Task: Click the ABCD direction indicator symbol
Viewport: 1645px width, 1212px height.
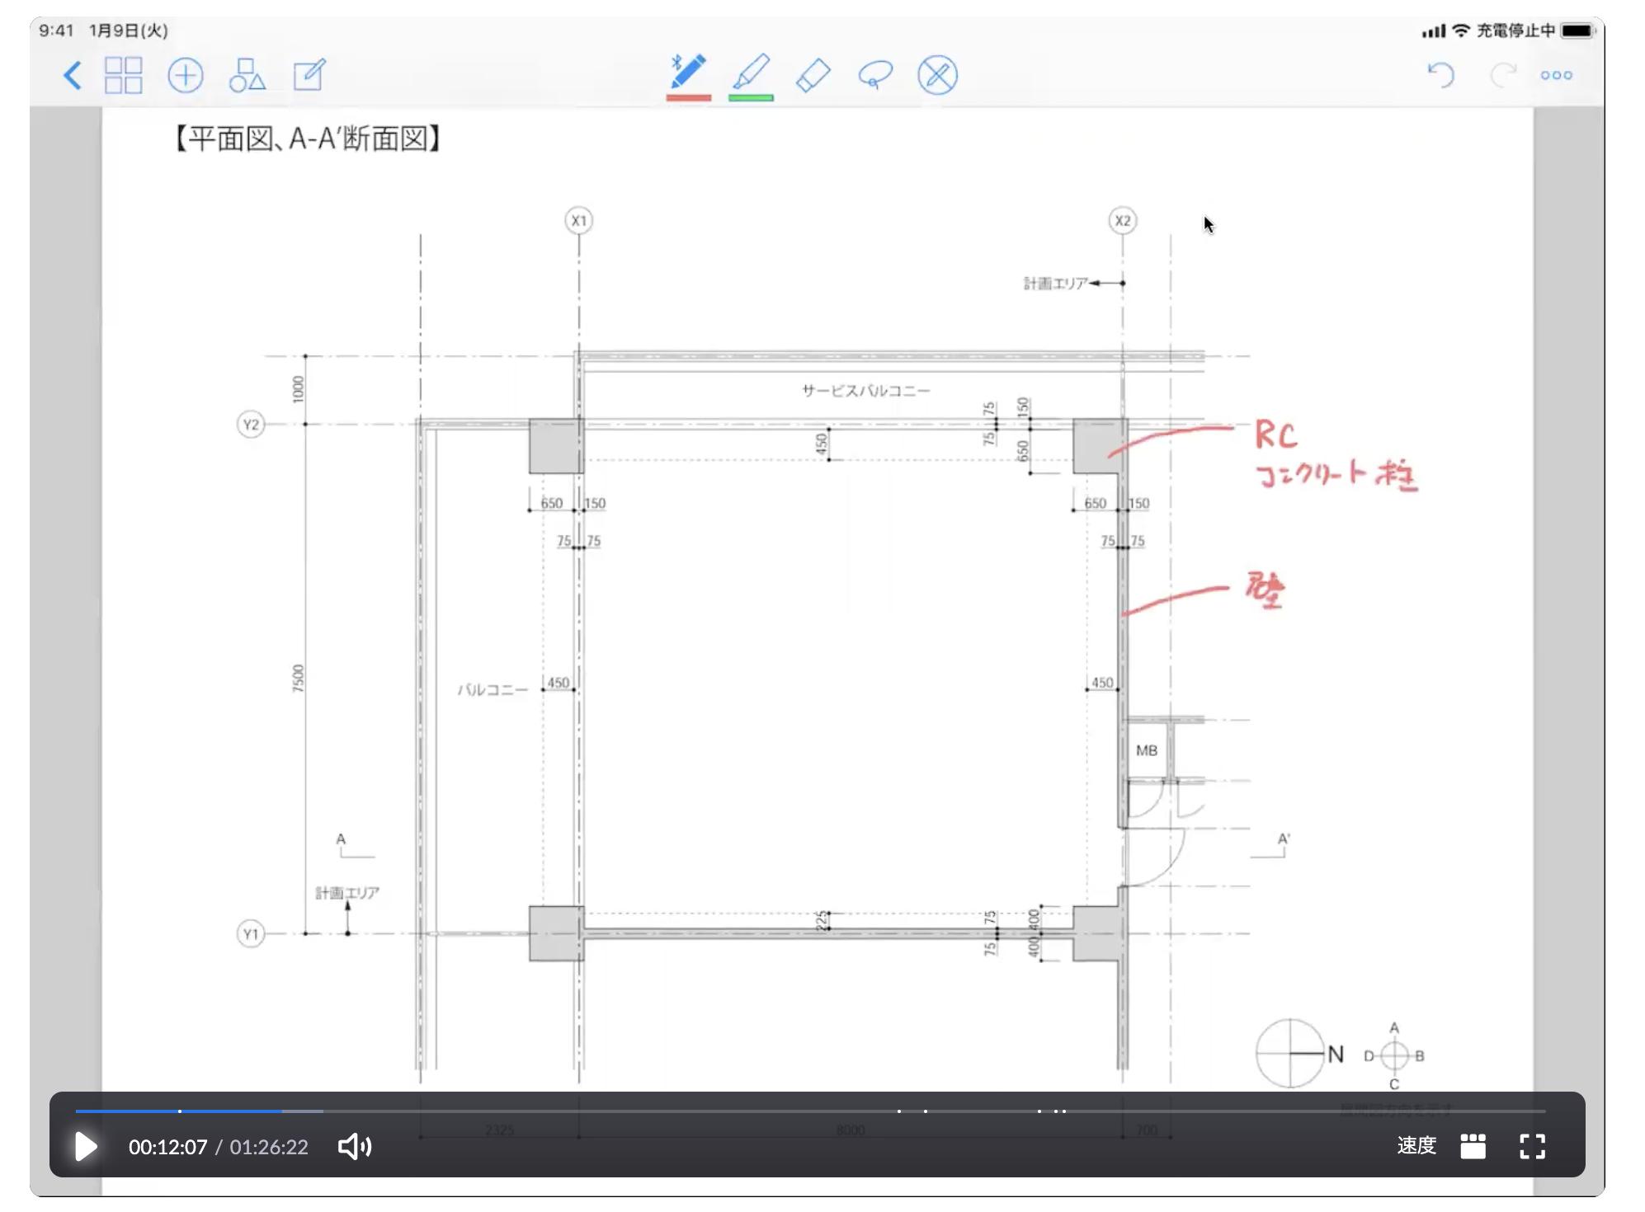Action: click(x=1394, y=1055)
